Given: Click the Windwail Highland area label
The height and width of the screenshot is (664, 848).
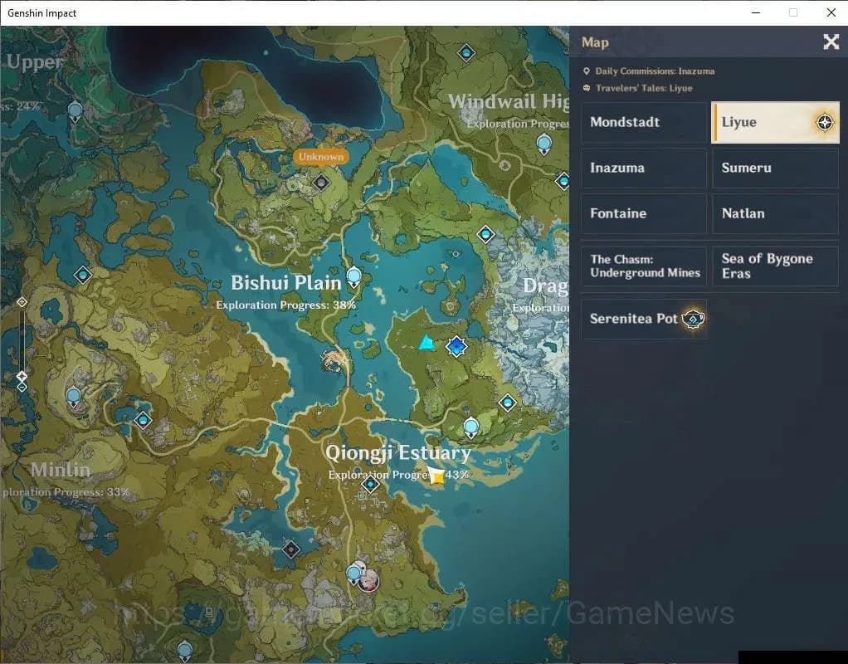Looking at the screenshot, I should [509, 101].
